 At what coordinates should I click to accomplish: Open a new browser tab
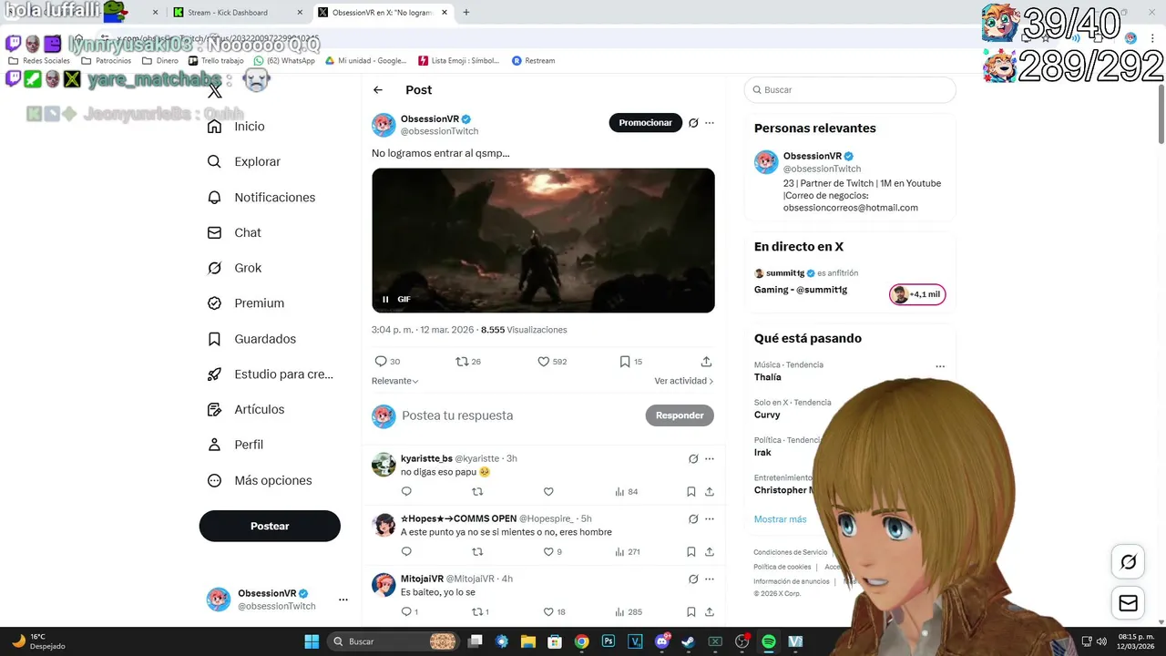coord(466,13)
